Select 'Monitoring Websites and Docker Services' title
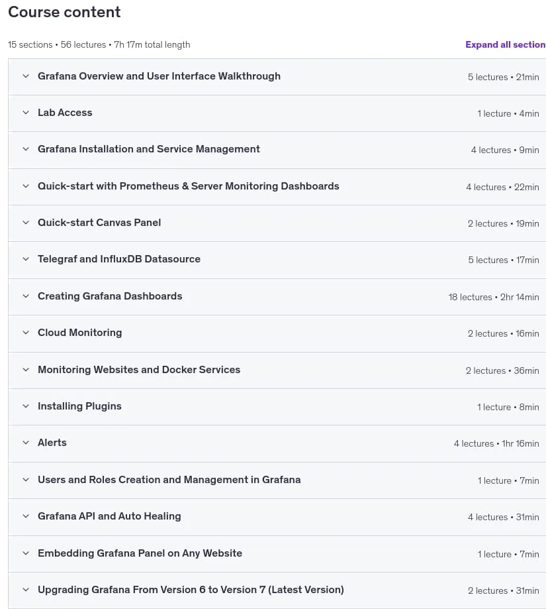 [x=139, y=369]
